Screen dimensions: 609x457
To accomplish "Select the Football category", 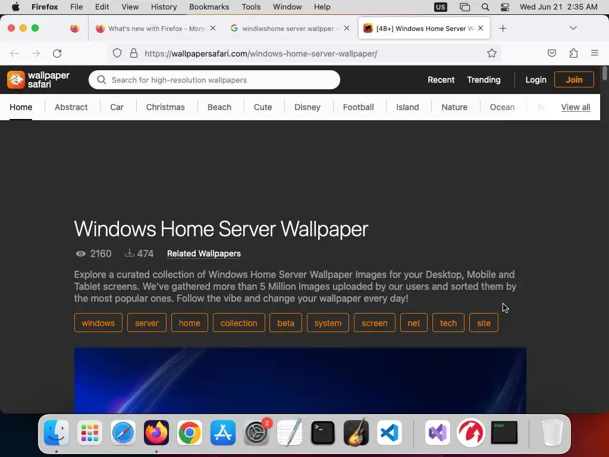I will coord(358,107).
